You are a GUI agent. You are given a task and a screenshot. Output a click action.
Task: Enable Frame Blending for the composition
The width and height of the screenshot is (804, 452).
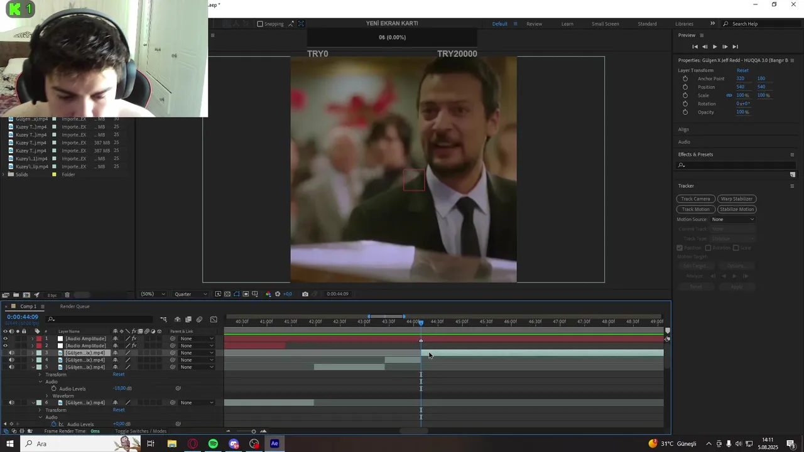188,320
